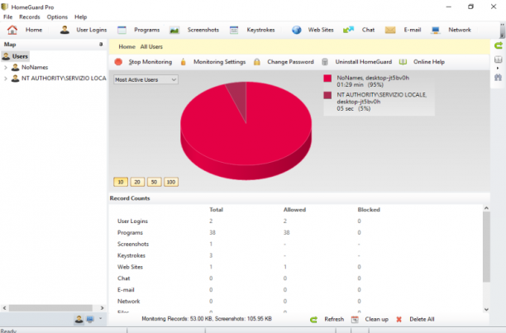Expand the NoNames user tree node
The image size is (506, 333).
click(6, 68)
